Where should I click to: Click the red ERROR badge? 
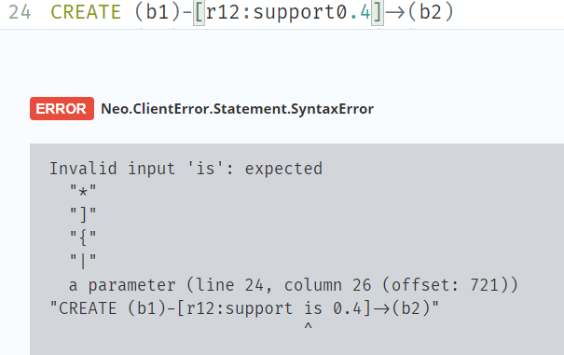coord(62,108)
